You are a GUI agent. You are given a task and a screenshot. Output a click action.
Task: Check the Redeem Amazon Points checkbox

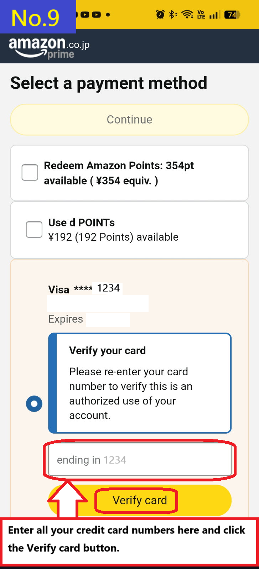point(30,172)
